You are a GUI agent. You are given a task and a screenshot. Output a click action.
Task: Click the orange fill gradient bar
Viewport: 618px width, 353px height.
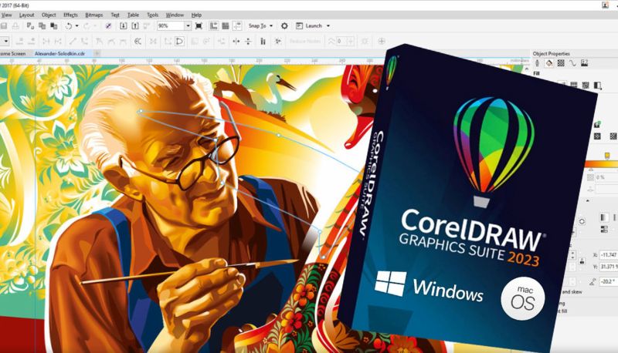tap(603, 162)
